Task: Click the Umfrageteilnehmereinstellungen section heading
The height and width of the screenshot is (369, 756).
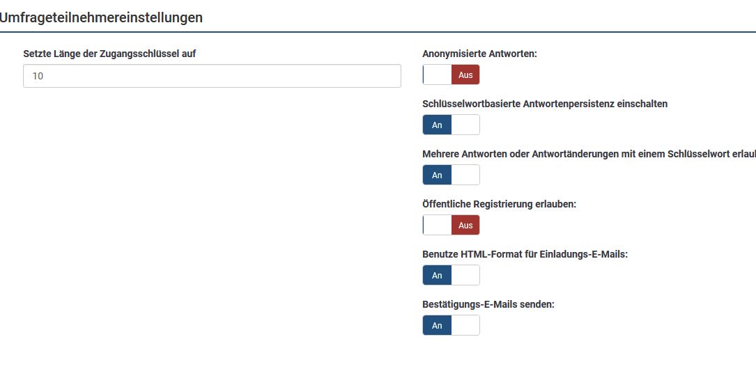Action: (x=101, y=18)
